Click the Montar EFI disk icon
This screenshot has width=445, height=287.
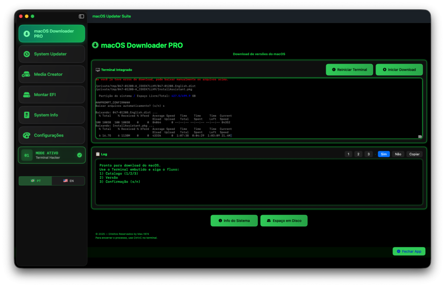(27, 95)
